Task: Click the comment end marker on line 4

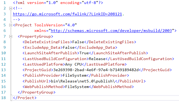Action: [16, 19]
